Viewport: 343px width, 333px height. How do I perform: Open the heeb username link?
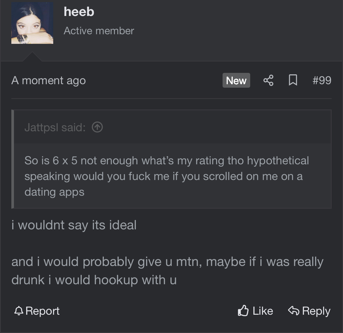[79, 12]
